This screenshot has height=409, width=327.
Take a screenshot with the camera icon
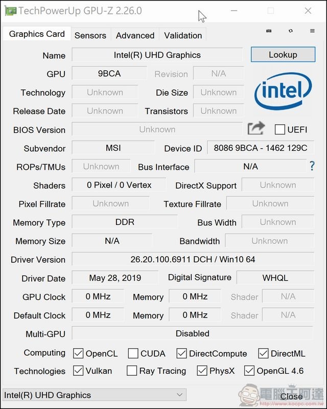(x=268, y=31)
